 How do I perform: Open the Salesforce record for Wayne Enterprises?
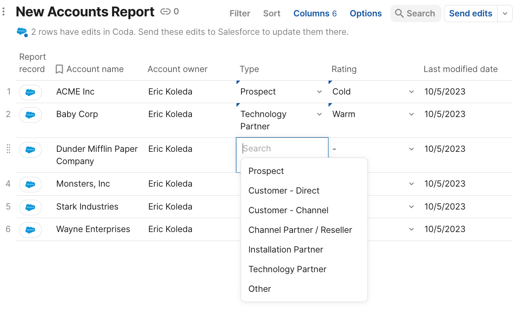tap(30, 230)
